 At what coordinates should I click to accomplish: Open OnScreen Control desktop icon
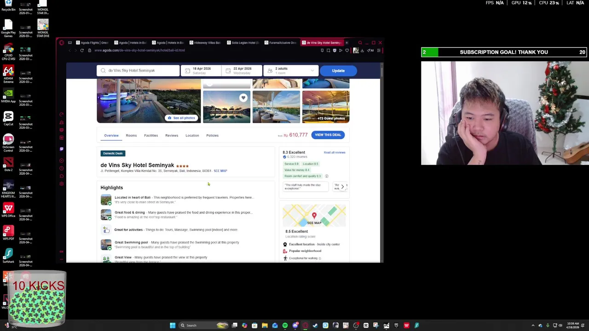(x=8, y=143)
